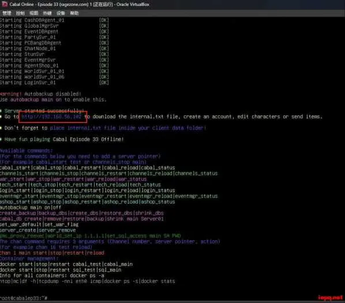Click the root@cabalep33 shell prompt line
The height and width of the screenshot is (303, 345).
click(24, 298)
